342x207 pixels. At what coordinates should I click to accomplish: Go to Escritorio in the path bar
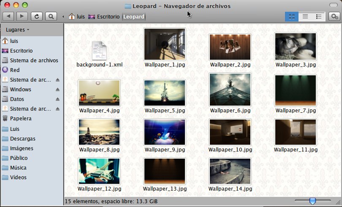click(104, 16)
